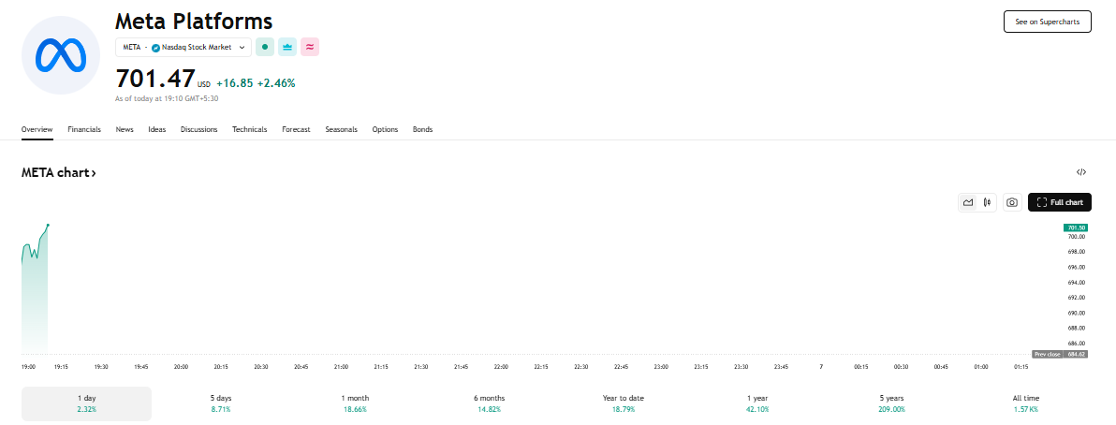The width and height of the screenshot is (1116, 425).
Task: Click the green endpoint of the chart line
Action: pyautogui.click(x=48, y=225)
